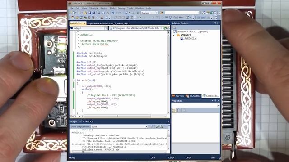Click the New Project toolbar icon
Screen dimensions: 289x162
coord(73,13)
